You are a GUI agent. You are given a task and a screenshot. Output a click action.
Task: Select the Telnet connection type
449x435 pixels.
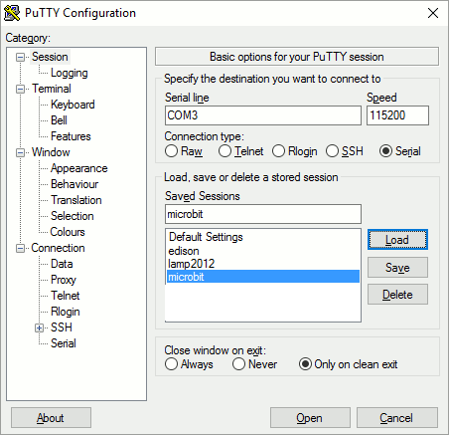224,151
